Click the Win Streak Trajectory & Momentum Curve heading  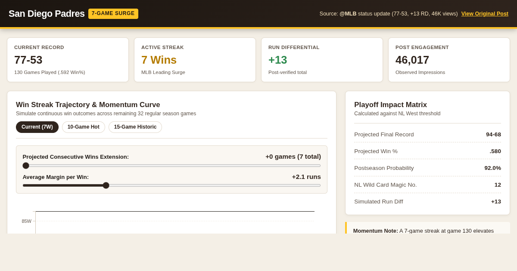click(88, 105)
